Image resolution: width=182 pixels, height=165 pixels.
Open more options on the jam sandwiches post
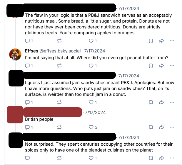[x=172, y=102]
